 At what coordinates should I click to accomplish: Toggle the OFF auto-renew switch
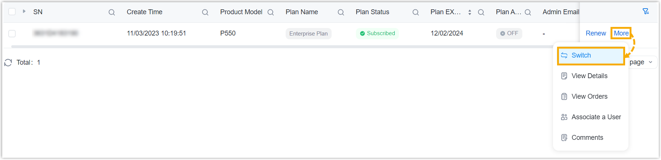click(509, 33)
